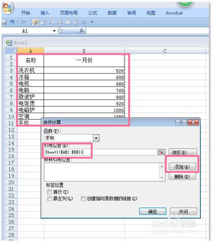Click the 添加 button
The width and height of the screenshot is (213, 242).
click(x=183, y=167)
